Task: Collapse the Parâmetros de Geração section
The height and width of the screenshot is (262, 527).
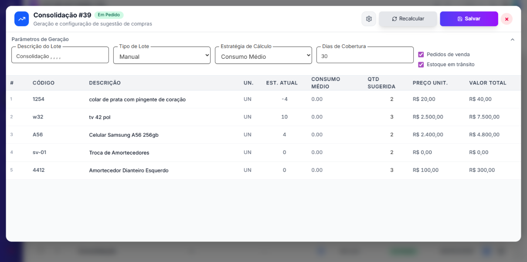Action: pyautogui.click(x=513, y=39)
